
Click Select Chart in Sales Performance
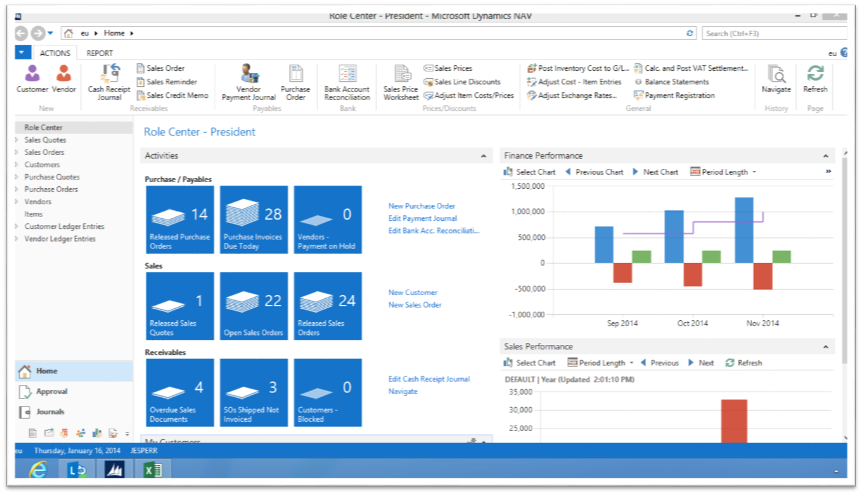530,363
